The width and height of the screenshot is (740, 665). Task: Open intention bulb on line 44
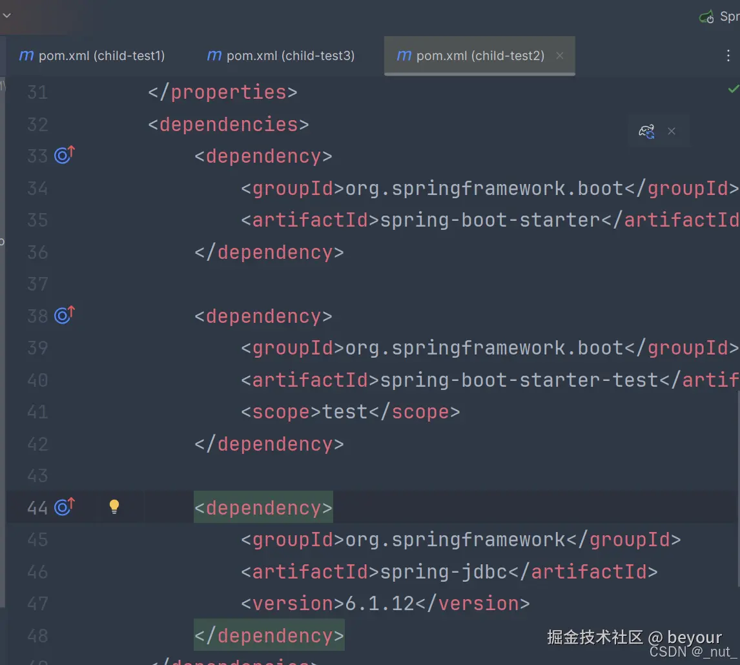[x=114, y=506]
